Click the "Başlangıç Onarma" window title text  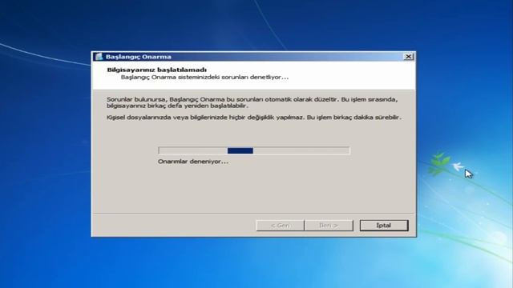(139, 57)
